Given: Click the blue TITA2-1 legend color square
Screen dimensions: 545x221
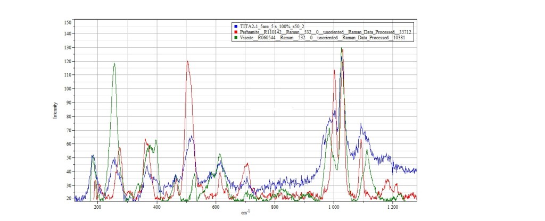Looking at the screenshot, I should (x=236, y=26).
